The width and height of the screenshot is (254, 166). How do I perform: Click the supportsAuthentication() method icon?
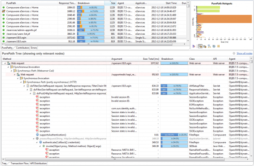click(37, 135)
